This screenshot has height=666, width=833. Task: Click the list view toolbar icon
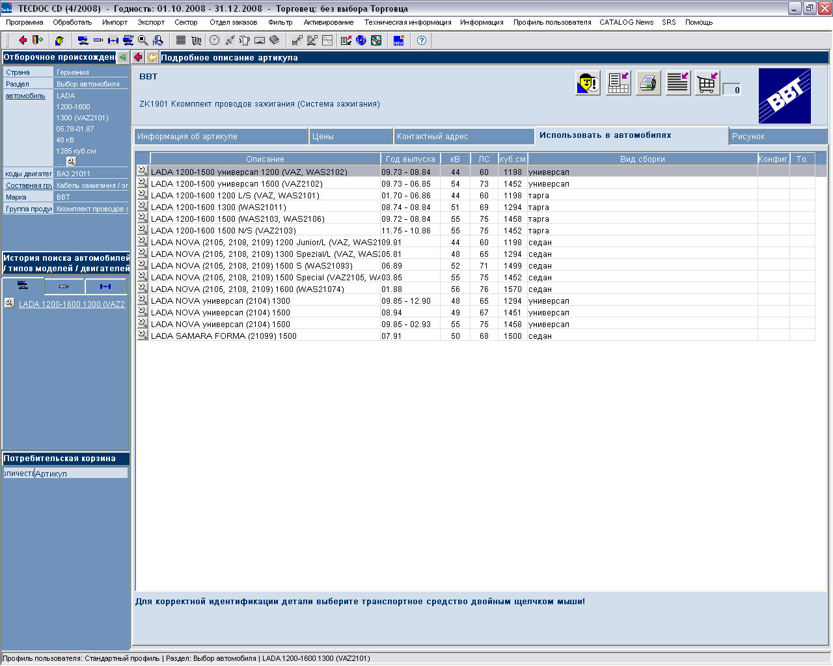pyautogui.click(x=181, y=40)
